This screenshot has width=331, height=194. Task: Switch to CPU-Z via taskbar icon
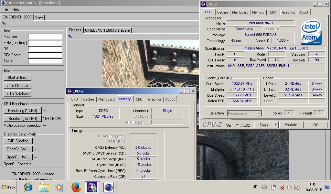(92, 187)
